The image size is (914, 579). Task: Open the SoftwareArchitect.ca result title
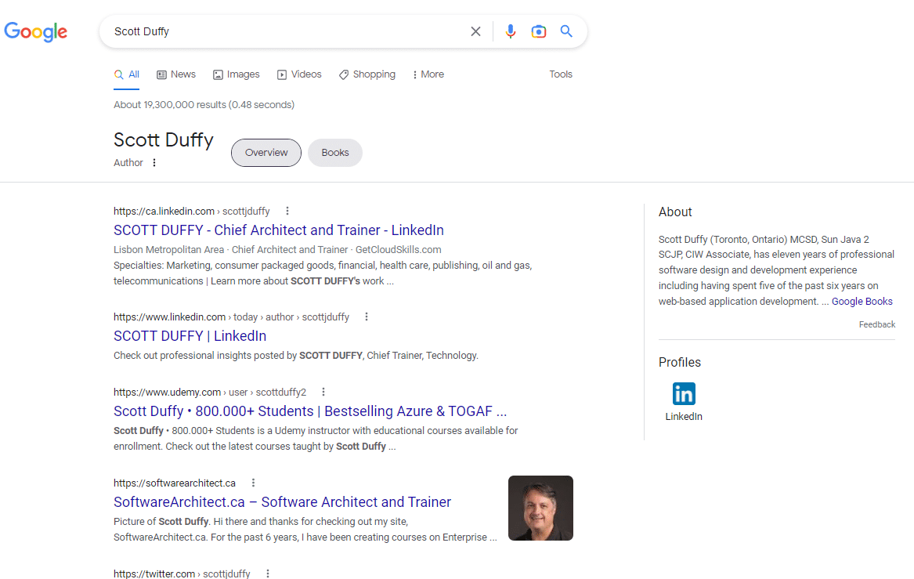click(x=282, y=503)
